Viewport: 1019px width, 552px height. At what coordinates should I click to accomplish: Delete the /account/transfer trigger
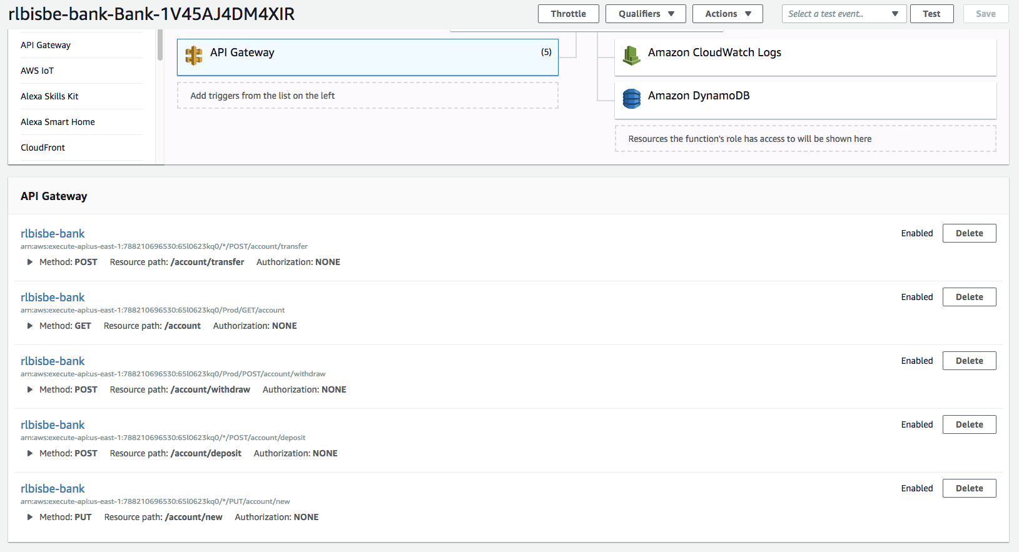[969, 233]
